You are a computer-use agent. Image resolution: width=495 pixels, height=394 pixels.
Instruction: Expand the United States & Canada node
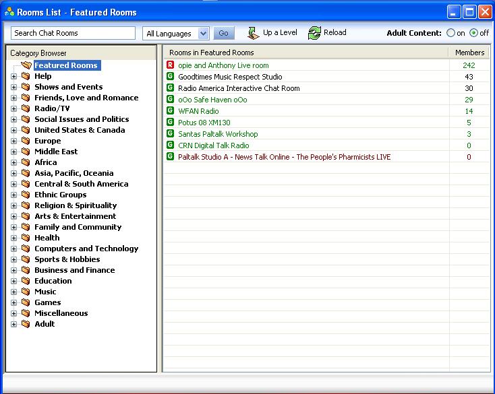pos(13,130)
